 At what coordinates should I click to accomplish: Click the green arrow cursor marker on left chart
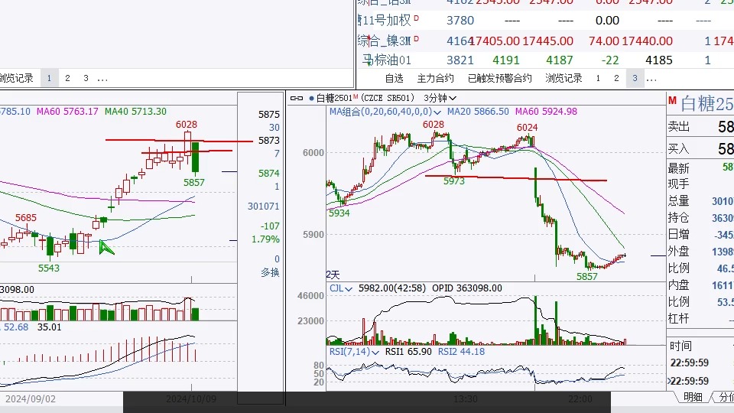(106, 246)
